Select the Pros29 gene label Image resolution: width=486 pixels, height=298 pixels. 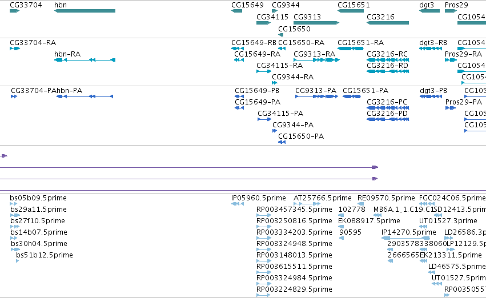pyautogui.click(x=456, y=5)
